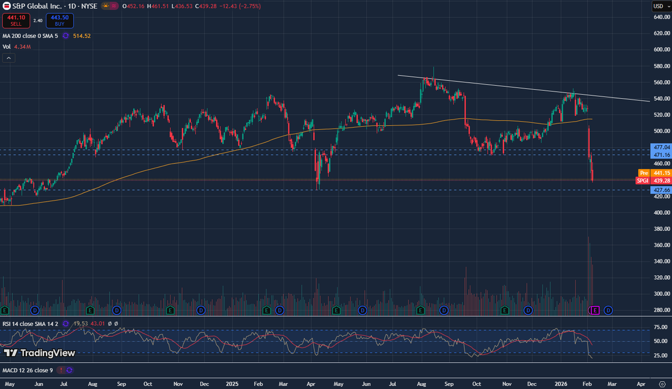
Task: Select the RSI 14 close SMA legend
Action: point(31,323)
